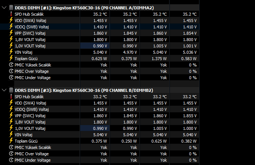255x165 pixels.
Task: Click DIMM #3 SPD Hub thermometer icon
Action: click(11, 96)
